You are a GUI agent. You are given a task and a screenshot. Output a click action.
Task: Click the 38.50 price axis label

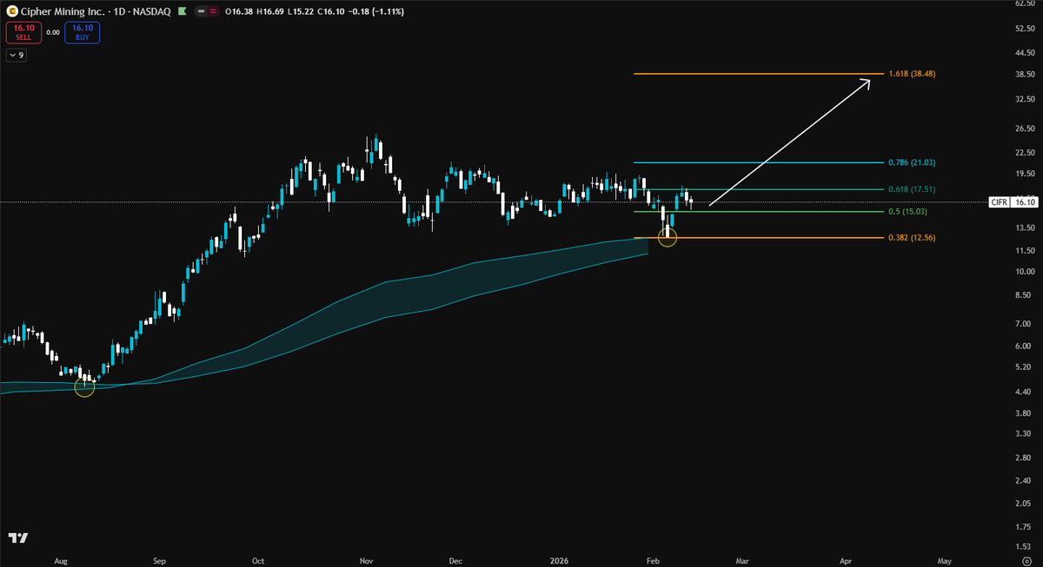click(1026, 76)
